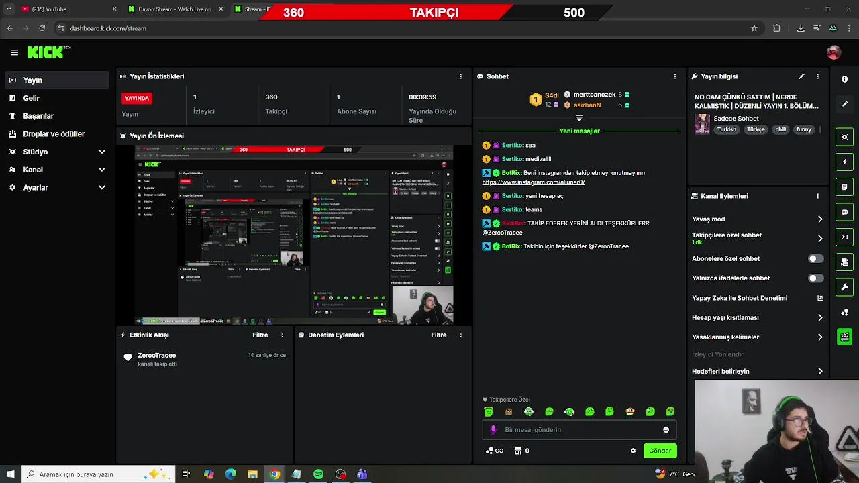This screenshot has height=483, width=859.
Task: Bookmark this page with the star icon
Action: tap(754, 28)
